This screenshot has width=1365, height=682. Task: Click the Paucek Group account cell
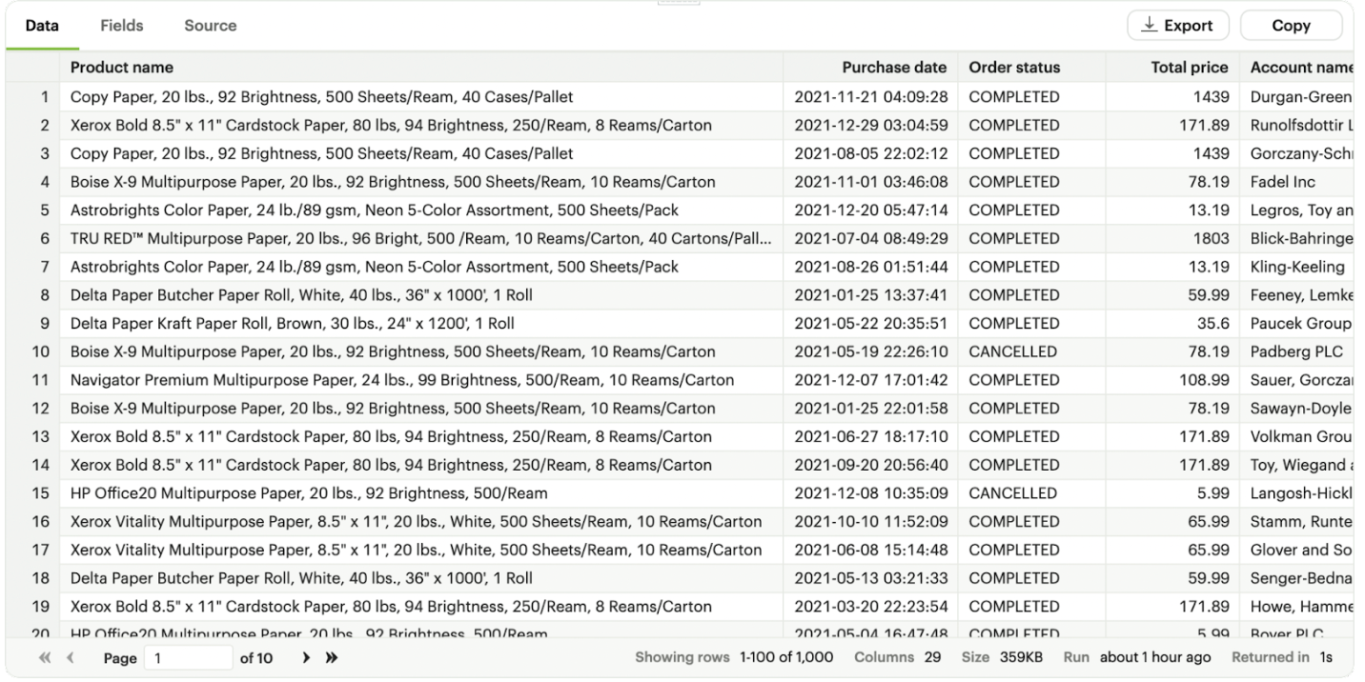(x=1296, y=323)
